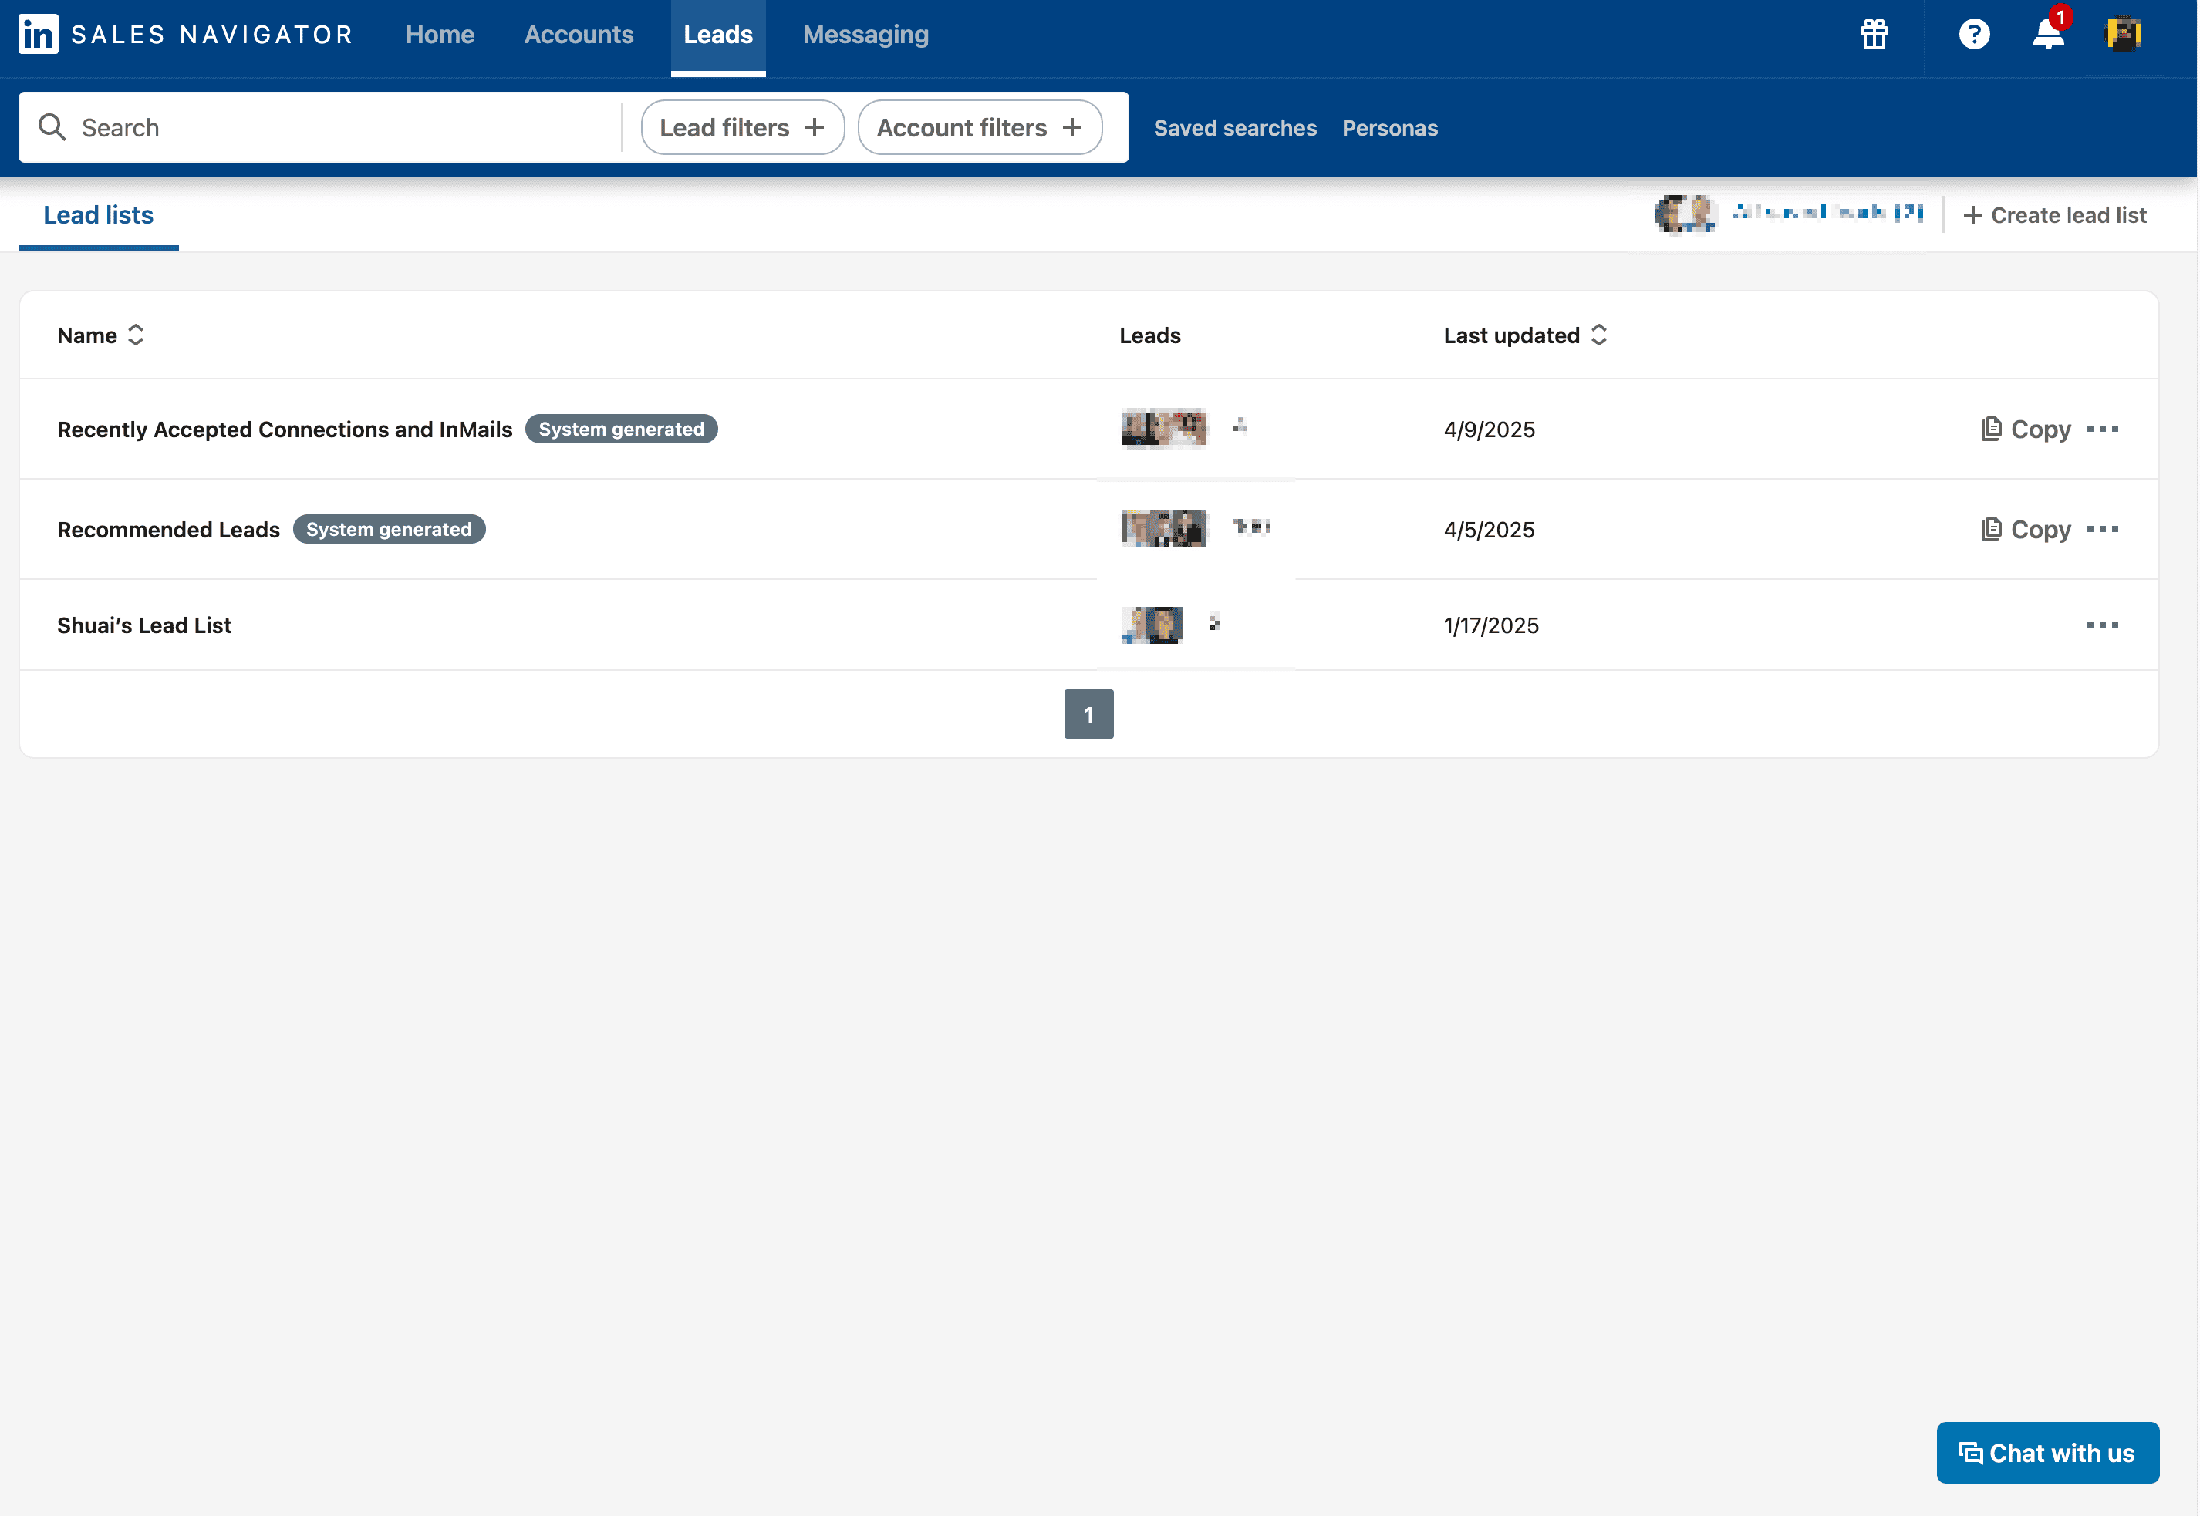2200x1516 pixels.
Task: Open the notifications bell icon
Action: 2048,34
